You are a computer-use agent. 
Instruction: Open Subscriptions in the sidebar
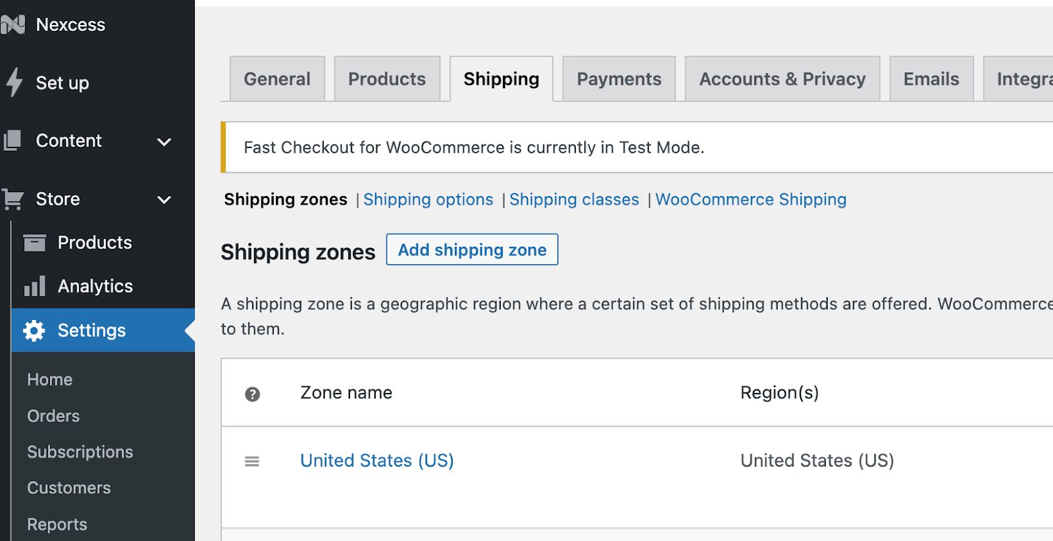(80, 452)
